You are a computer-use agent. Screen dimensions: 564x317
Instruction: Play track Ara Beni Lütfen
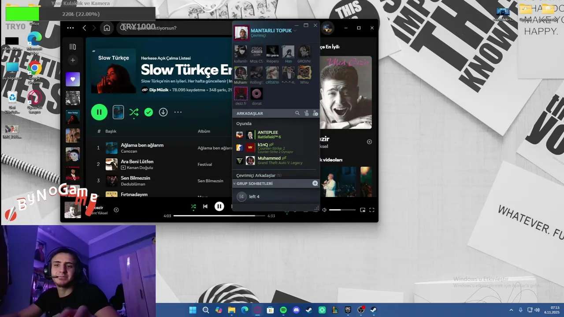click(137, 162)
